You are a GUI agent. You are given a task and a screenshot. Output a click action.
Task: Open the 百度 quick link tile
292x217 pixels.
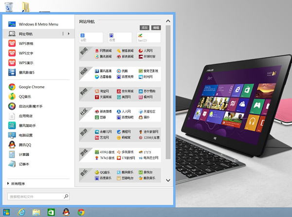[120, 38]
